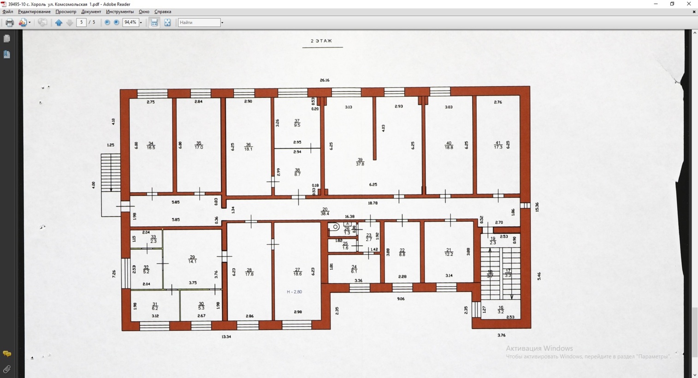This screenshot has width=698, height=378.
Task: Toggle fit one full page view
Action: coord(167,23)
